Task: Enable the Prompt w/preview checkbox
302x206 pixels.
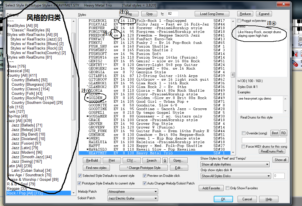Action: [239, 21]
